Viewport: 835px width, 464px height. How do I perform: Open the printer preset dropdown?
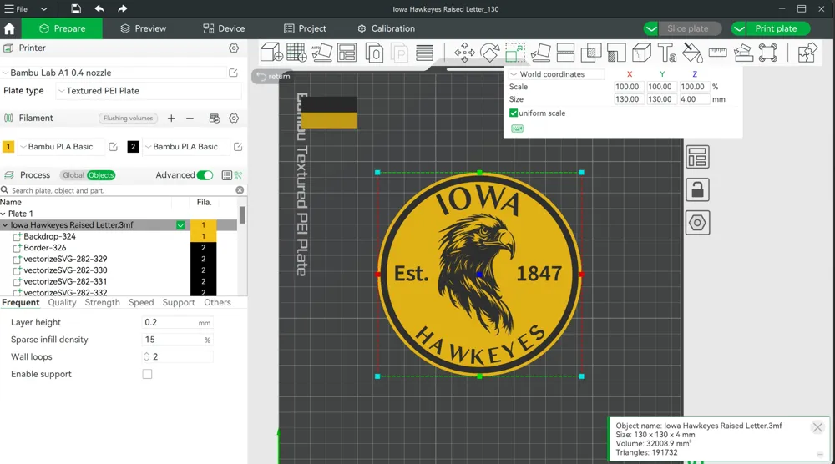pyautogui.click(x=114, y=73)
